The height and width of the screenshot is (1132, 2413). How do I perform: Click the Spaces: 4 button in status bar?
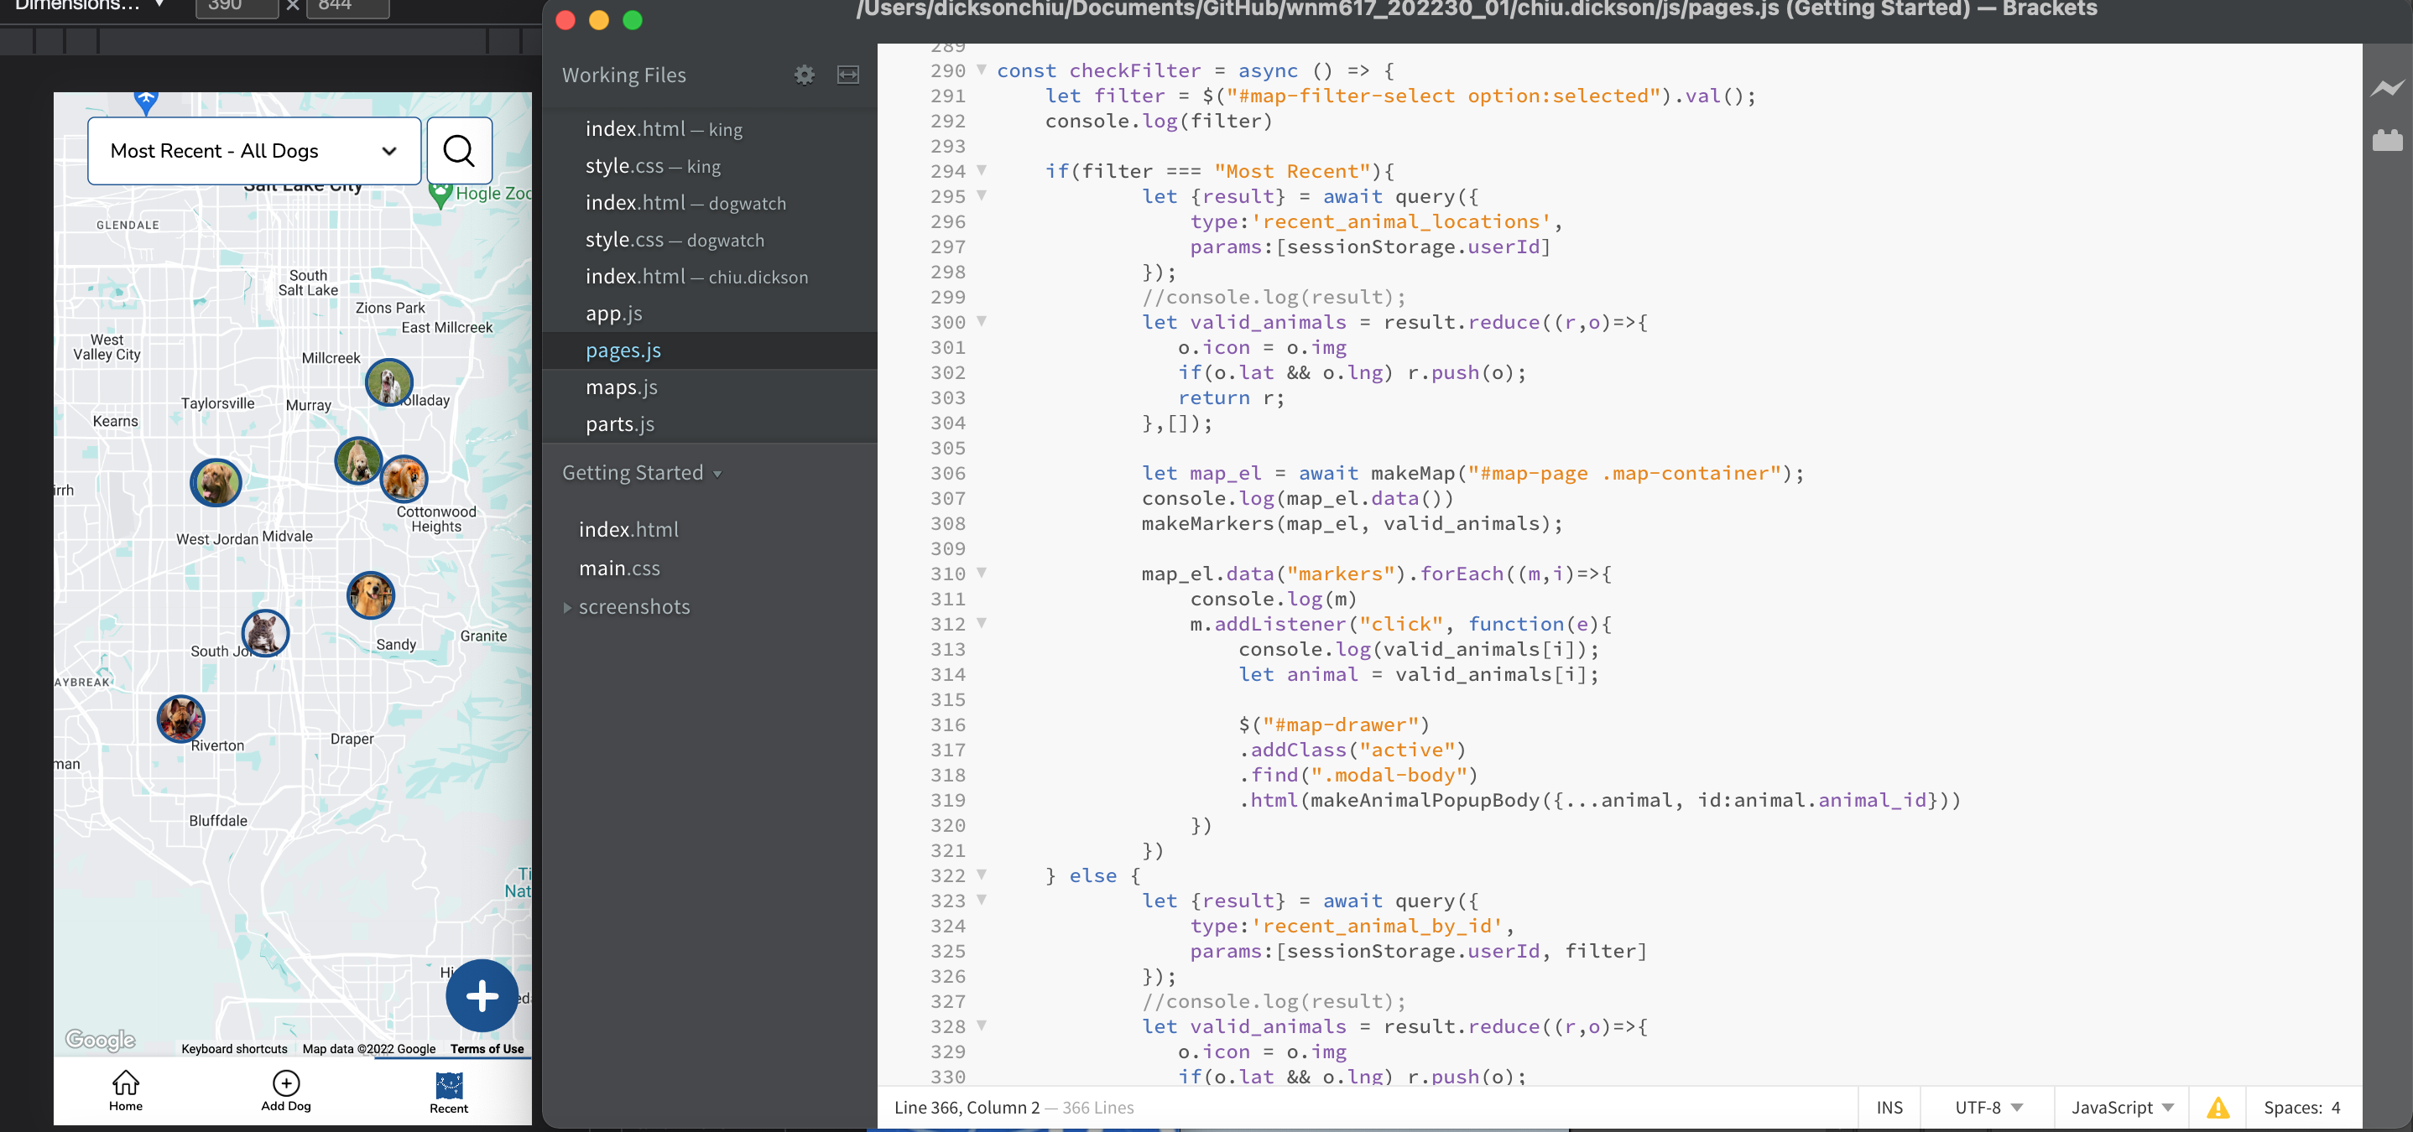pos(2304,1106)
